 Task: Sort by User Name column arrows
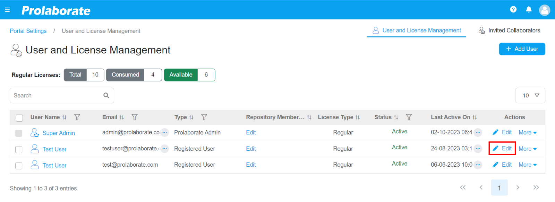[64, 117]
